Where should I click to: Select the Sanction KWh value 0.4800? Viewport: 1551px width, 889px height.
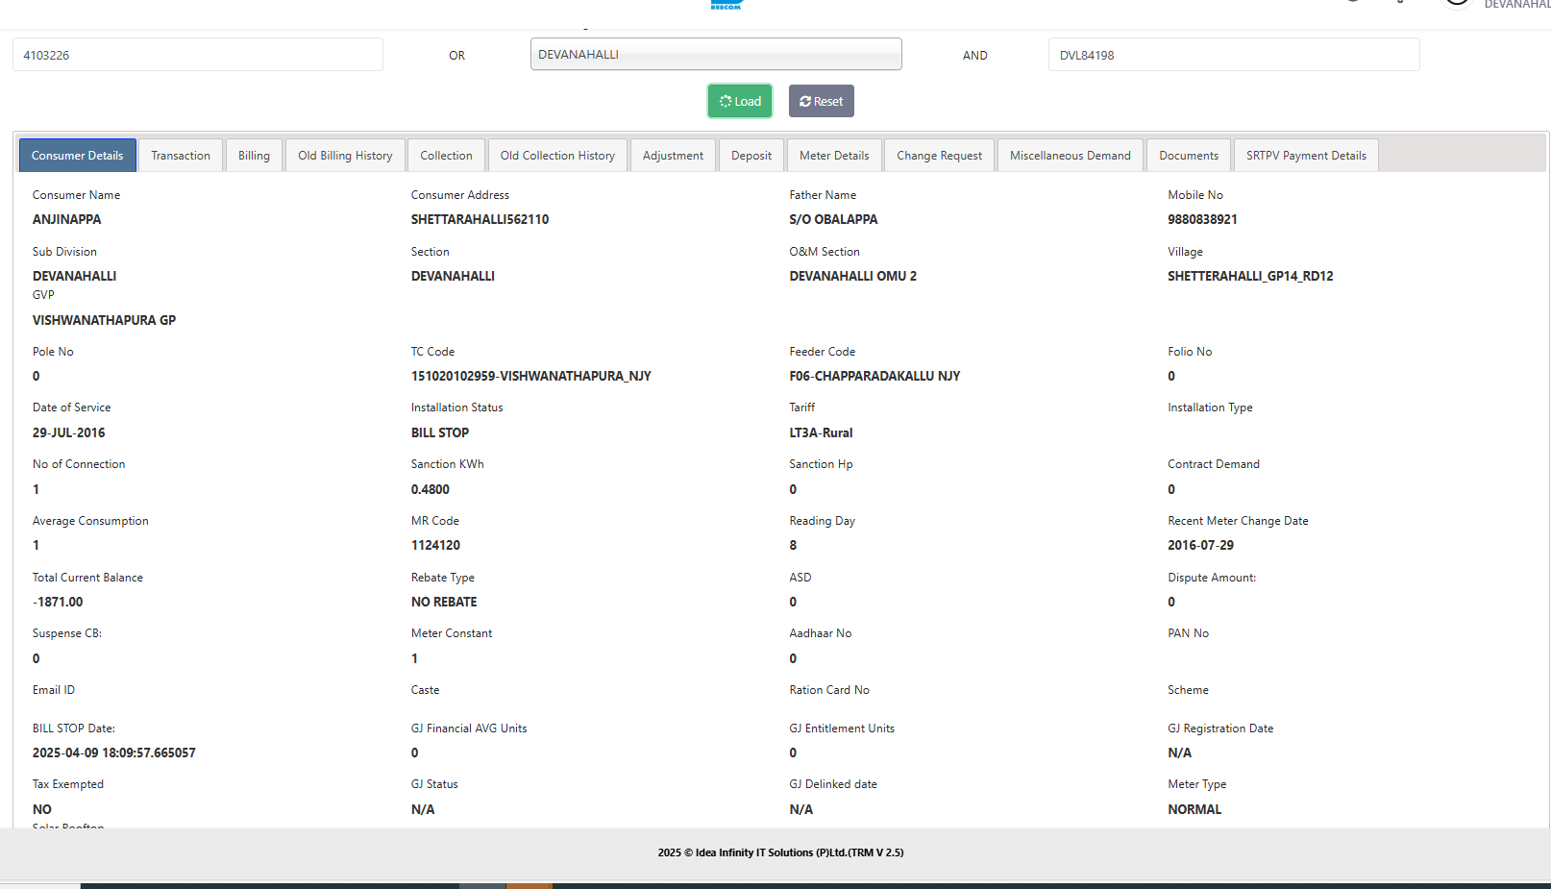[431, 489]
